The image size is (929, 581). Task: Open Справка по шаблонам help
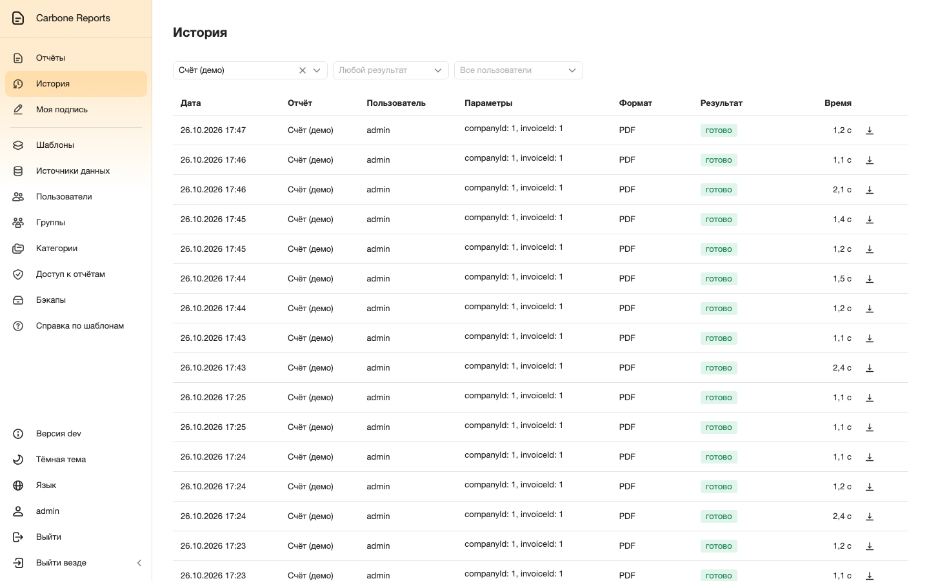pos(76,326)
